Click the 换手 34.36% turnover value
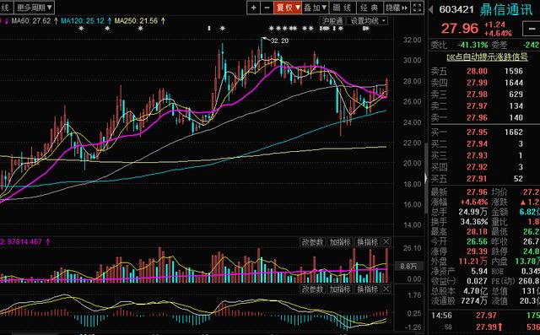 click(474, 222)
